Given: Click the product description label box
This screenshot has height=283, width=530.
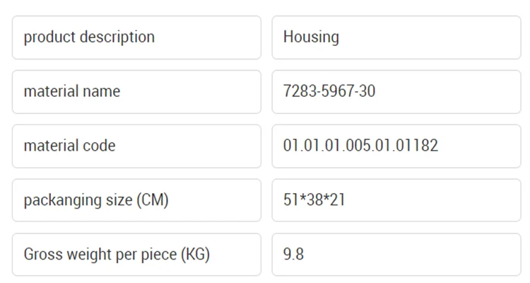Looking at the screenshot, I should coord(136,37).
